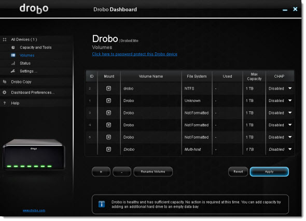Click the CHAP column header
The height and width of the screenshot is (221, 306).
click(x=279, y=76)
